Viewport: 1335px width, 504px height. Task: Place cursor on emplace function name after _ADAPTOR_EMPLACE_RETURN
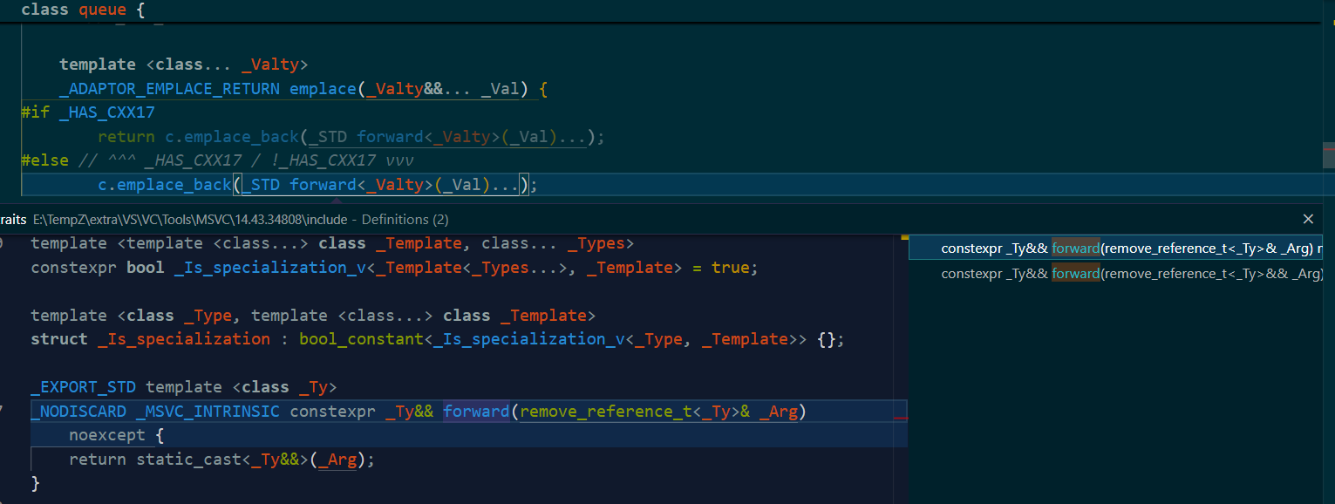coord(323,89)
